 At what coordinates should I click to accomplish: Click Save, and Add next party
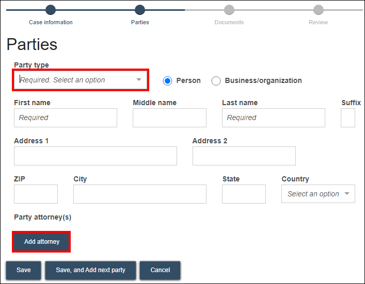coord(90,270)
